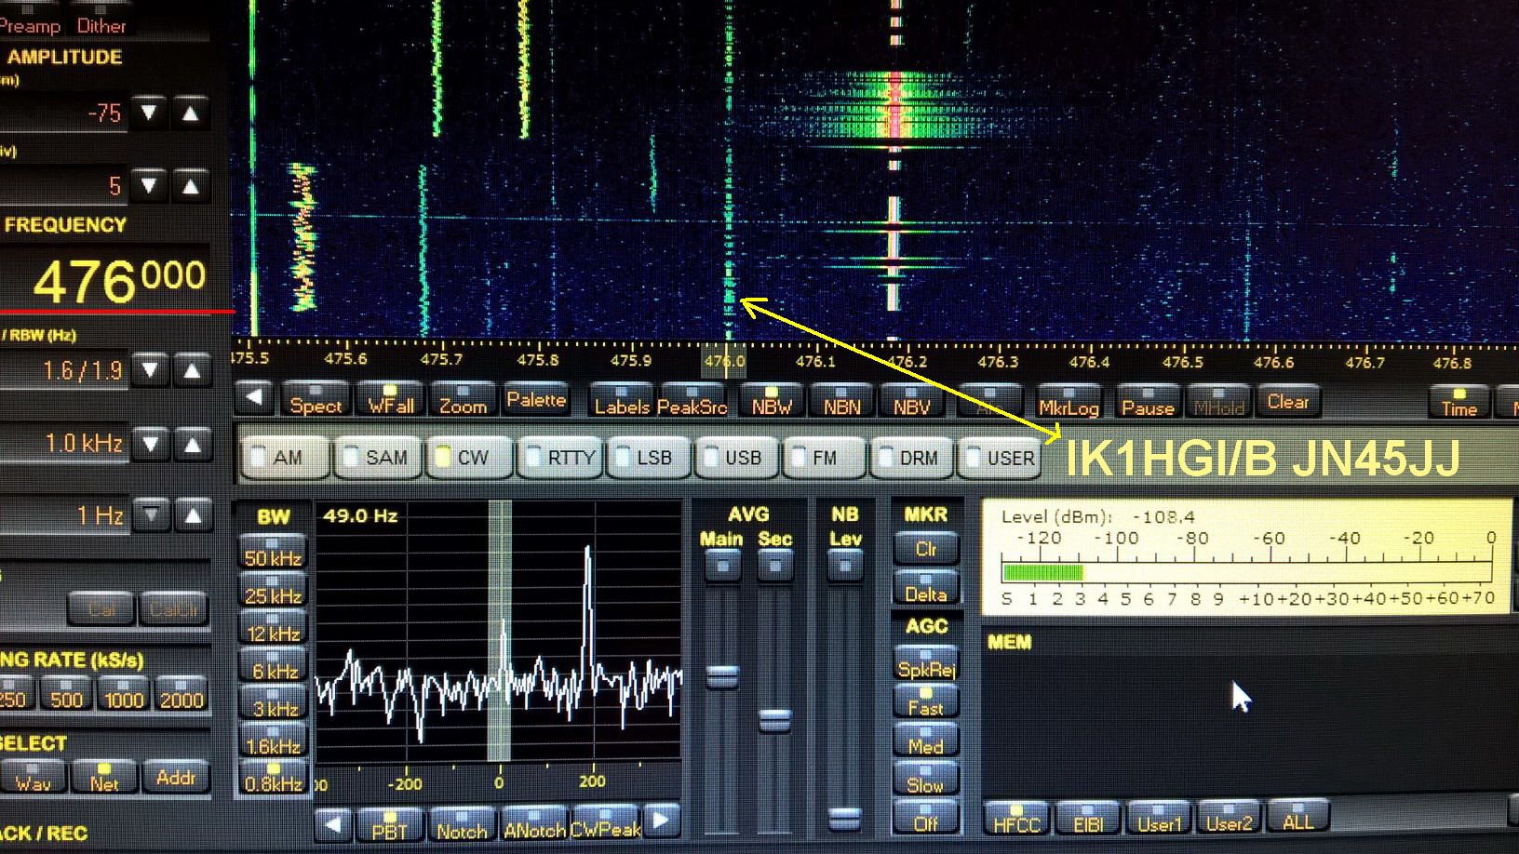Clear the spectrum display
The height and width of the screenshot is (854, 1519).
point(1288,401)
